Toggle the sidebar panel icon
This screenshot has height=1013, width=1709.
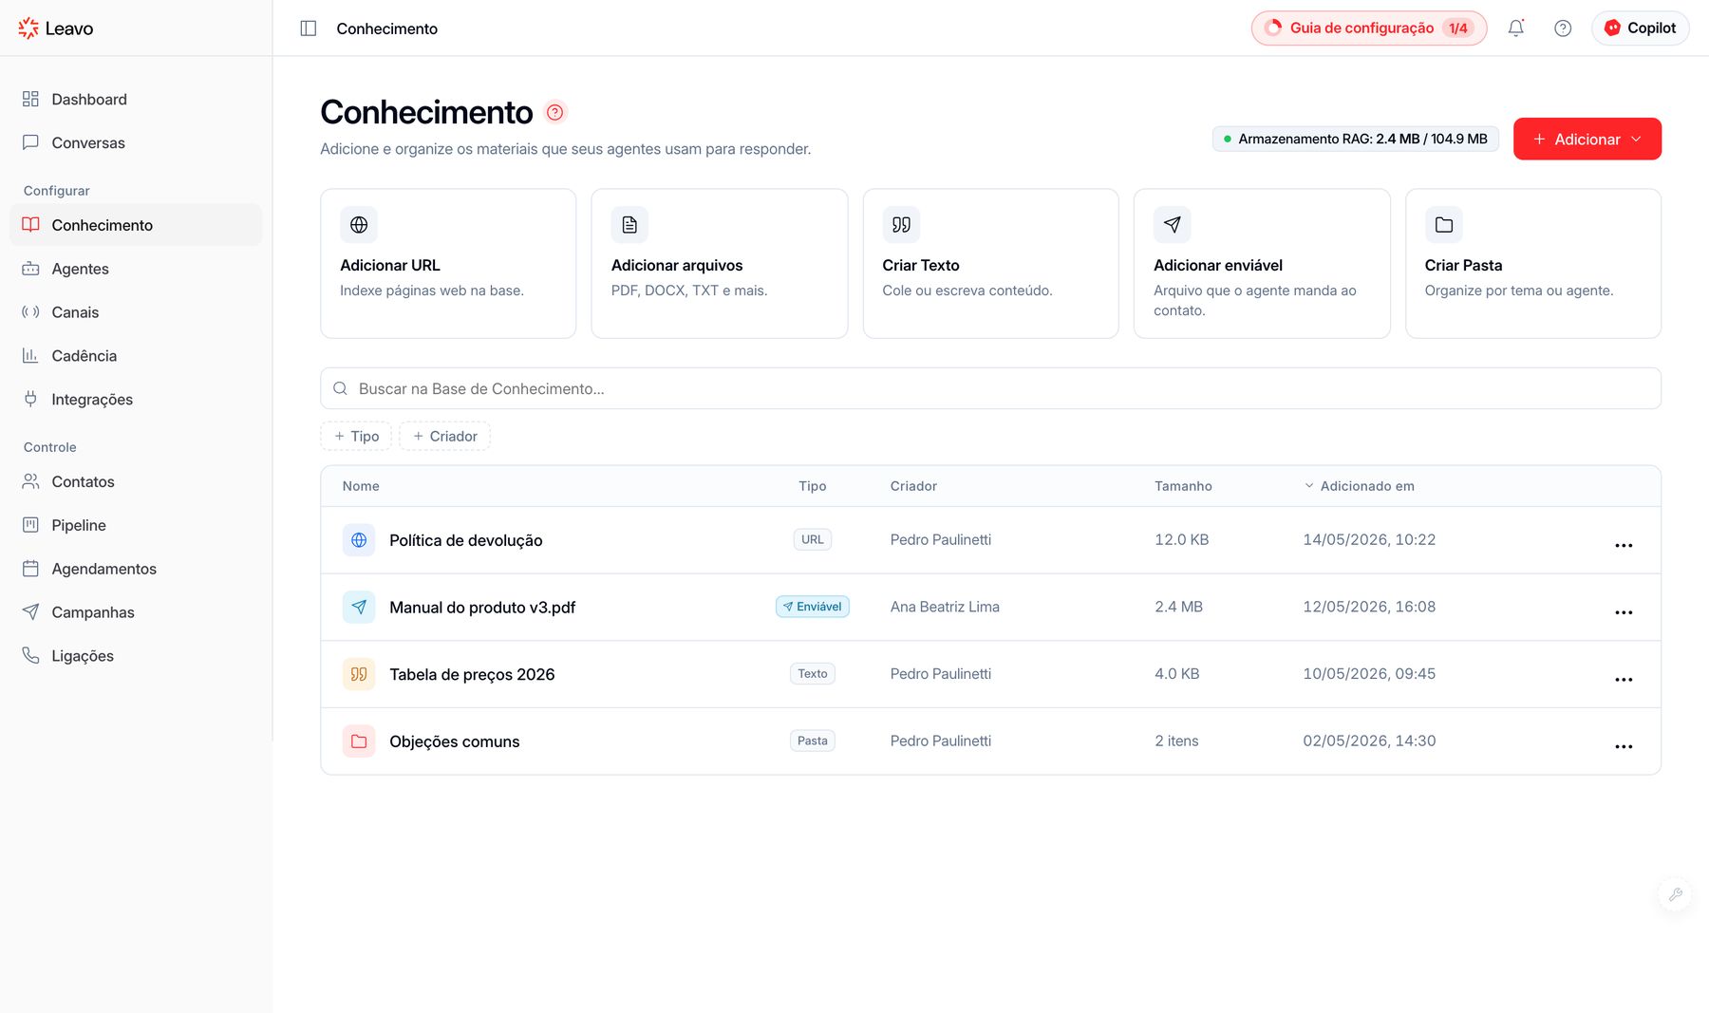click(308, 28)
